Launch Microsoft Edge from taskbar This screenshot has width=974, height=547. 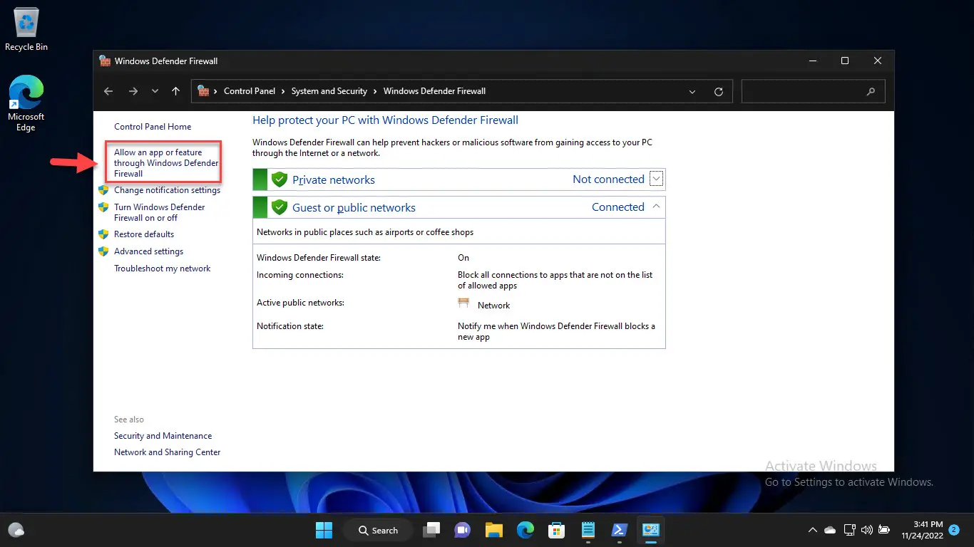tap(526, 530)
